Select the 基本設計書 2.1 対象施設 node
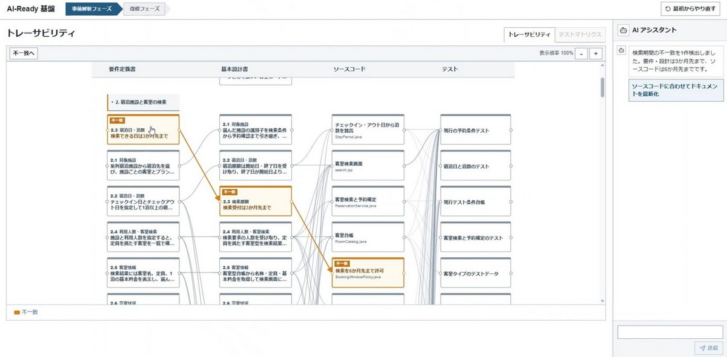 [x=256, y=130]
